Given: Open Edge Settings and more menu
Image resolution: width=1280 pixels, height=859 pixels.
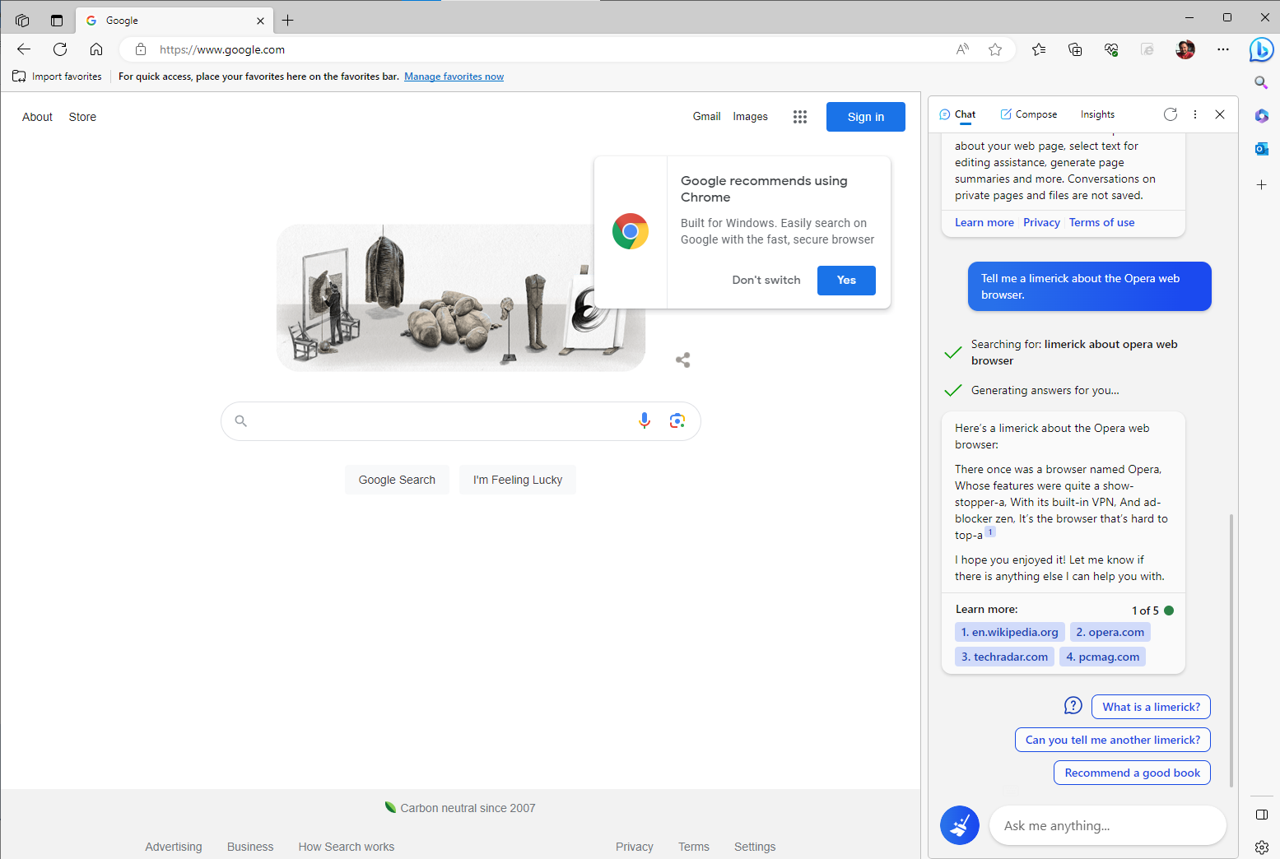Looking at the screenshot, I should [x=1223, y=49].
